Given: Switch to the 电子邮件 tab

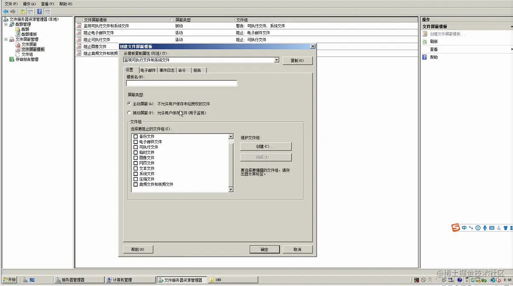Looking at the screenshot, I should 148,70.
